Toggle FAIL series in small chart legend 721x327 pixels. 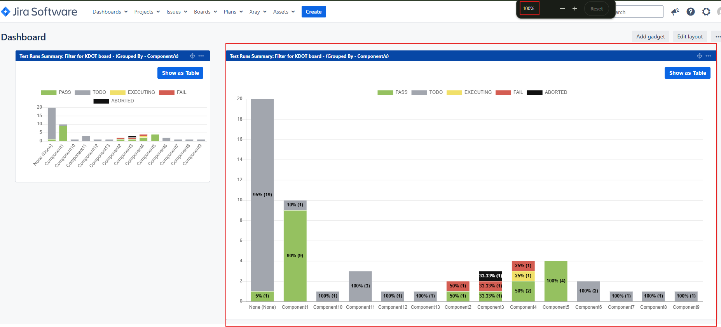click(x=173, y=92)
